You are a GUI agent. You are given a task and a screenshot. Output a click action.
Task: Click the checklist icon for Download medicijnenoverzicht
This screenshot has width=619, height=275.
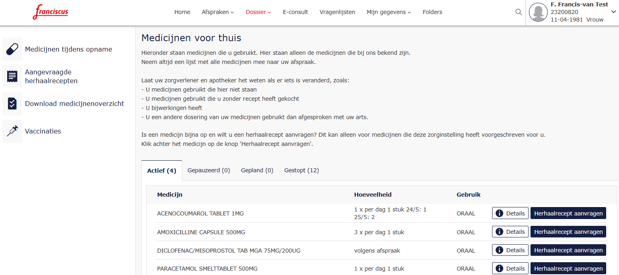(x=12, y=104)
